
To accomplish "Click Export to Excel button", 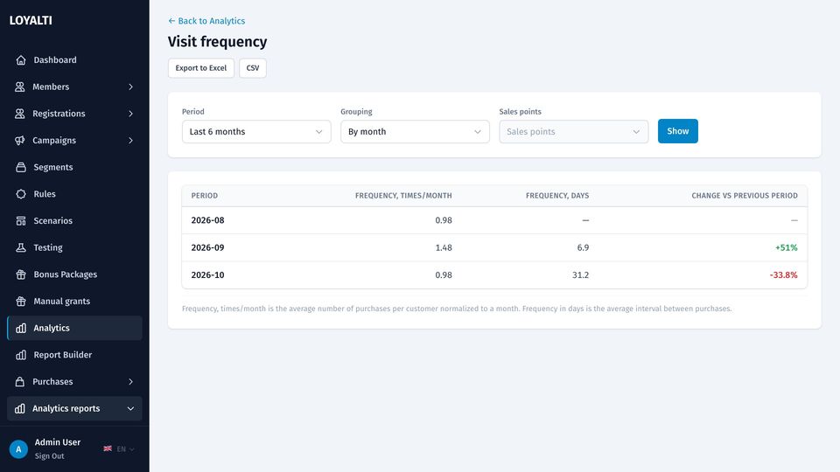I will click(x=201, y=68).
